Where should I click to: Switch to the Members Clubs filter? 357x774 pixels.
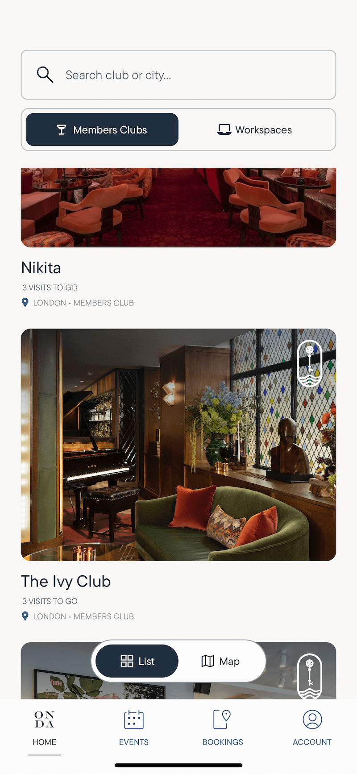[102, 129]
